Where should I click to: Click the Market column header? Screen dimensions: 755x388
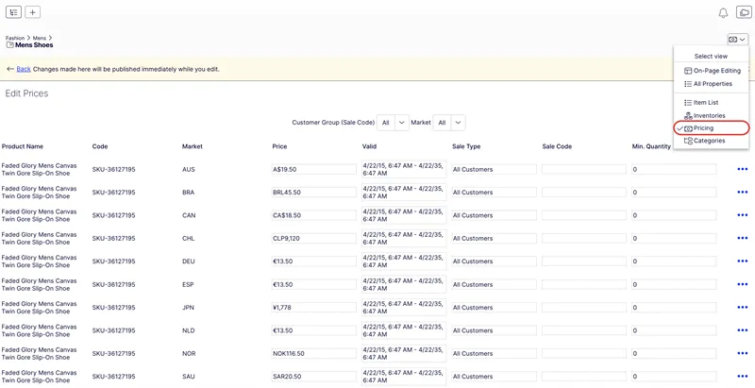(193, 146)
